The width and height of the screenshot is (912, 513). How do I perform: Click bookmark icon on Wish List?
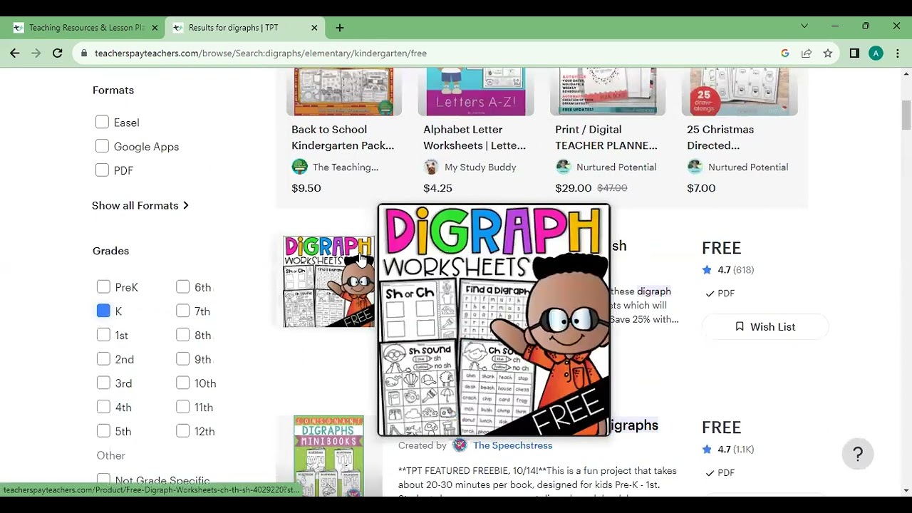tap(740, 326)
